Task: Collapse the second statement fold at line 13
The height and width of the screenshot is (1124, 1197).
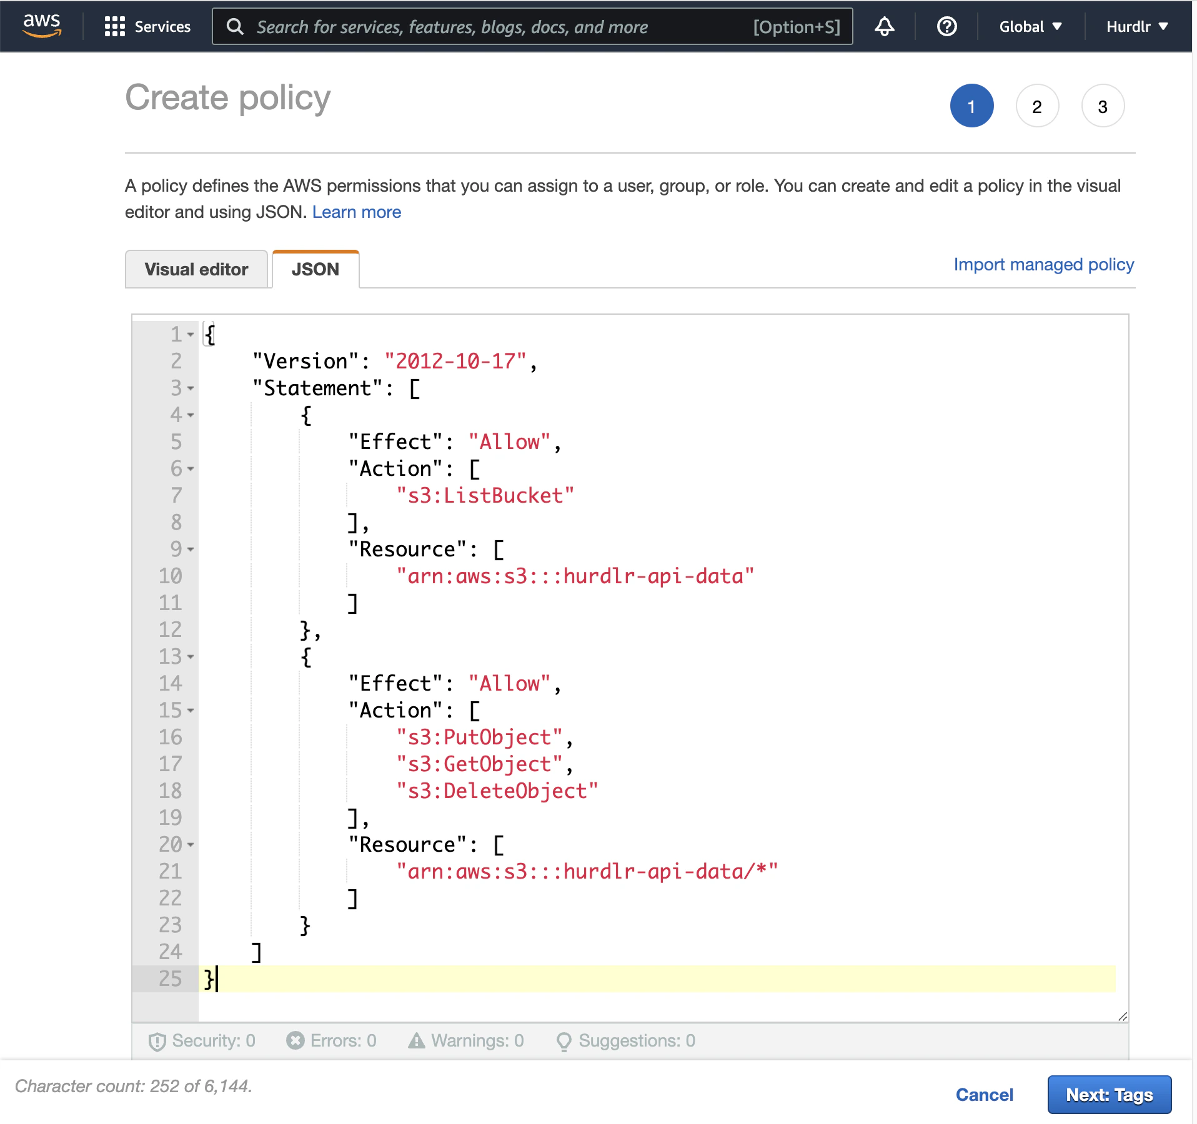Action: pos(191,657)
